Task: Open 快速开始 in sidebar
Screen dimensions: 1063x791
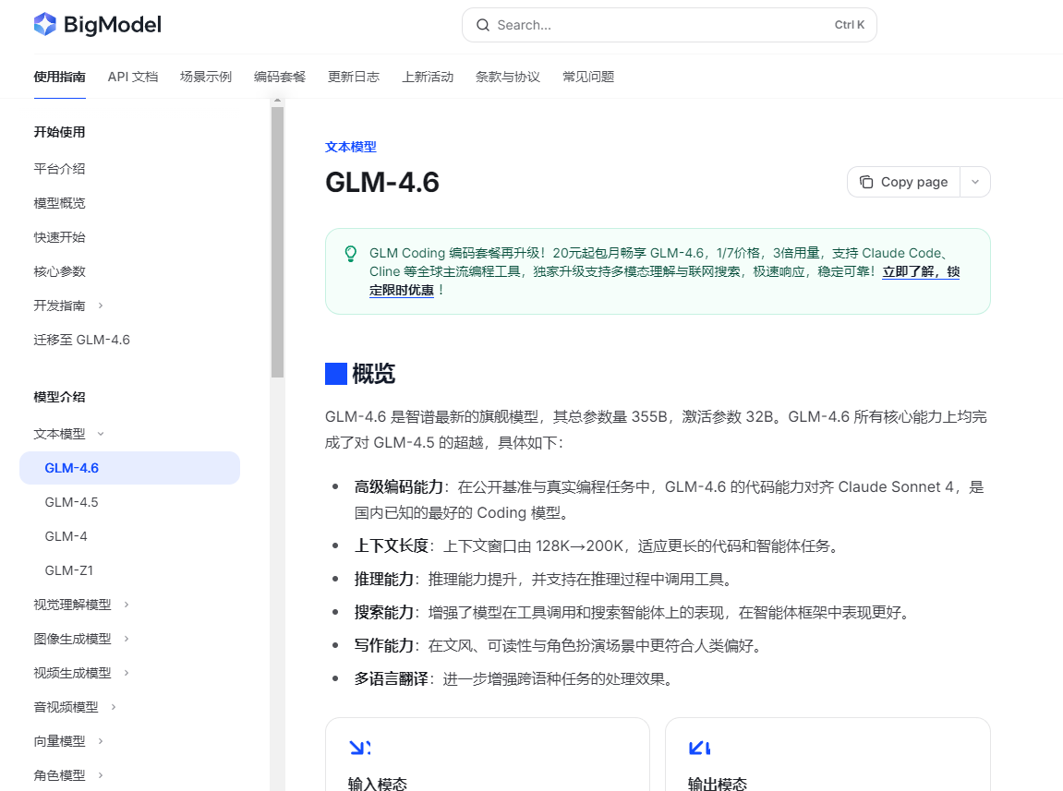Action: click(60, 237)
